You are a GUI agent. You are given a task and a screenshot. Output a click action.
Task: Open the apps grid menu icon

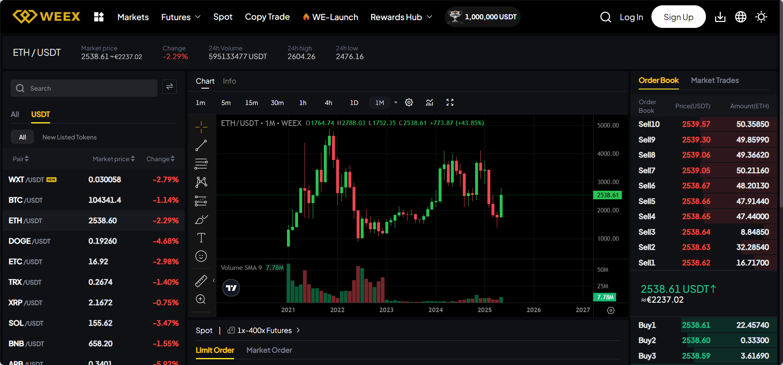[x=99, y=17]
